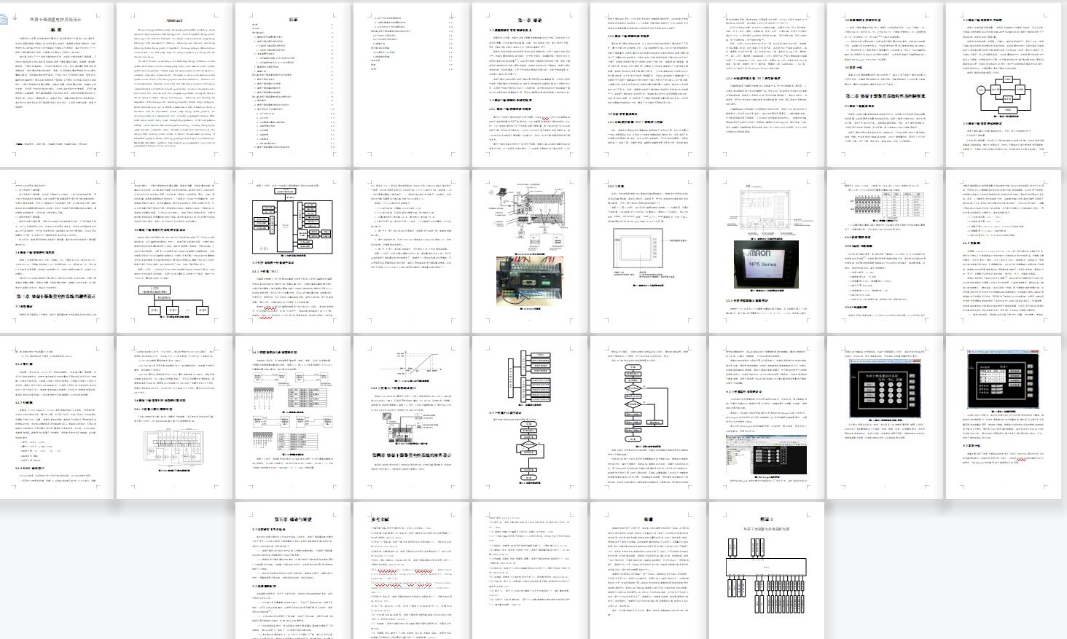The image size is (1067, 639).
Task: Select the page with a wide wiring diagram at bottom
Action: click(174, 417)
